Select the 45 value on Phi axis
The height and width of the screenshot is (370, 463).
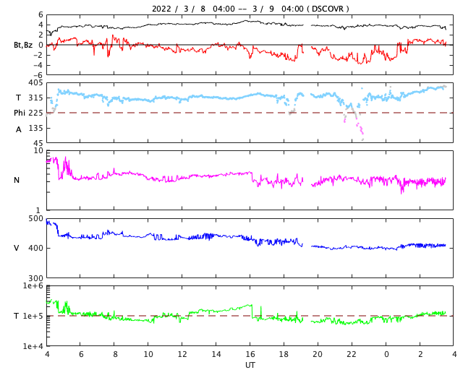click(38, 143)
